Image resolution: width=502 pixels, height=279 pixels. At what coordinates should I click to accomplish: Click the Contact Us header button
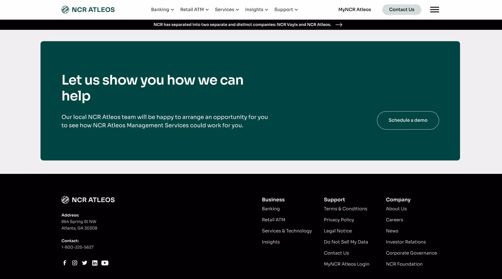(401, 10)
